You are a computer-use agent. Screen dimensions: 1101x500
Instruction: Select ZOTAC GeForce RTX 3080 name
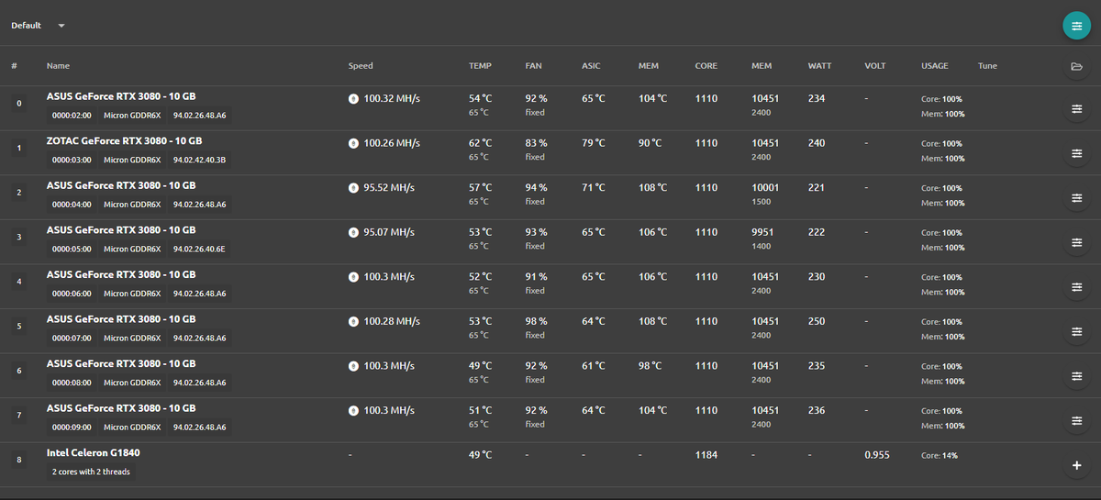[124, 140]
